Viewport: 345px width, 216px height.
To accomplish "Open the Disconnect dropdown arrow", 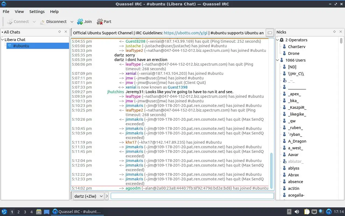I will click(x=72, y=22).
